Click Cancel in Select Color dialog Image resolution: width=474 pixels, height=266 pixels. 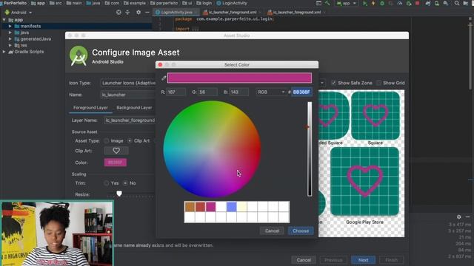[272, 231]
